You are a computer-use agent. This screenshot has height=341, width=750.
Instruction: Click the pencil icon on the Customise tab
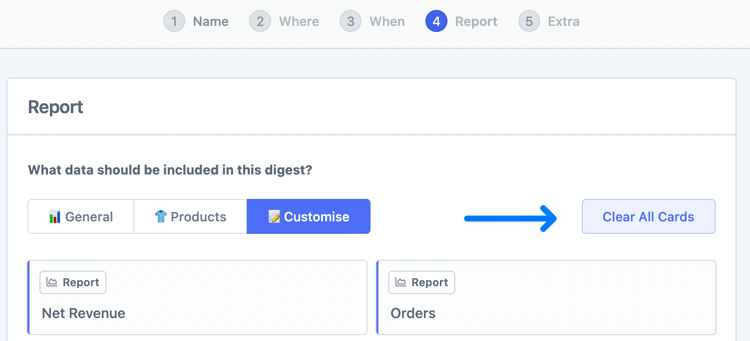point(275,216)
